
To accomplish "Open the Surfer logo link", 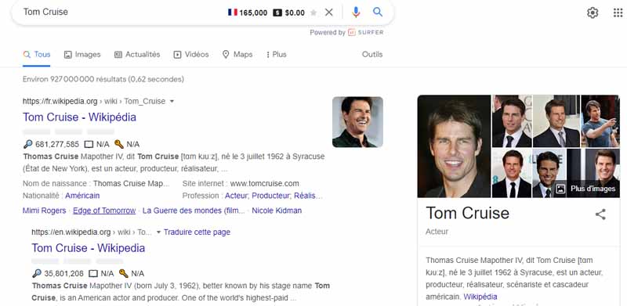I will pos(365,32).
